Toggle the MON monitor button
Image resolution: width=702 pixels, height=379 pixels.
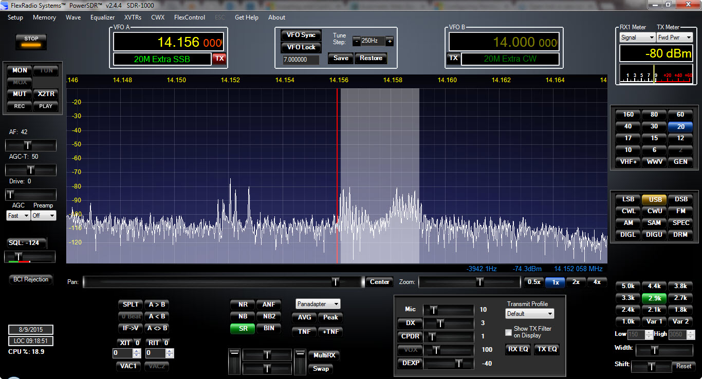(20, 70)
